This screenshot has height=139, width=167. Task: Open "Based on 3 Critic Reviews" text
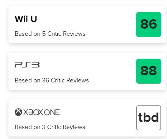tap(50, 127)
